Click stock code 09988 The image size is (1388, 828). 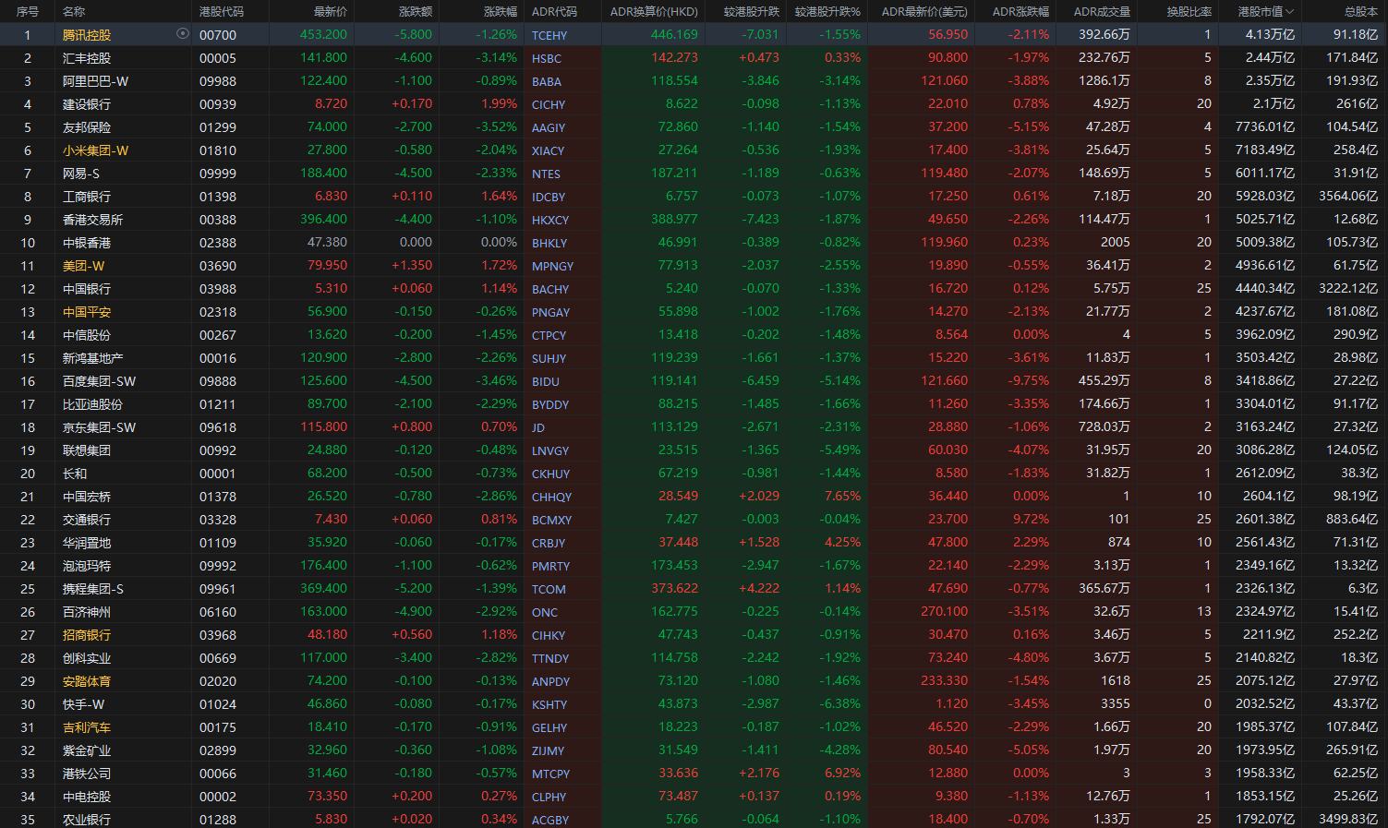click(218, 80)
